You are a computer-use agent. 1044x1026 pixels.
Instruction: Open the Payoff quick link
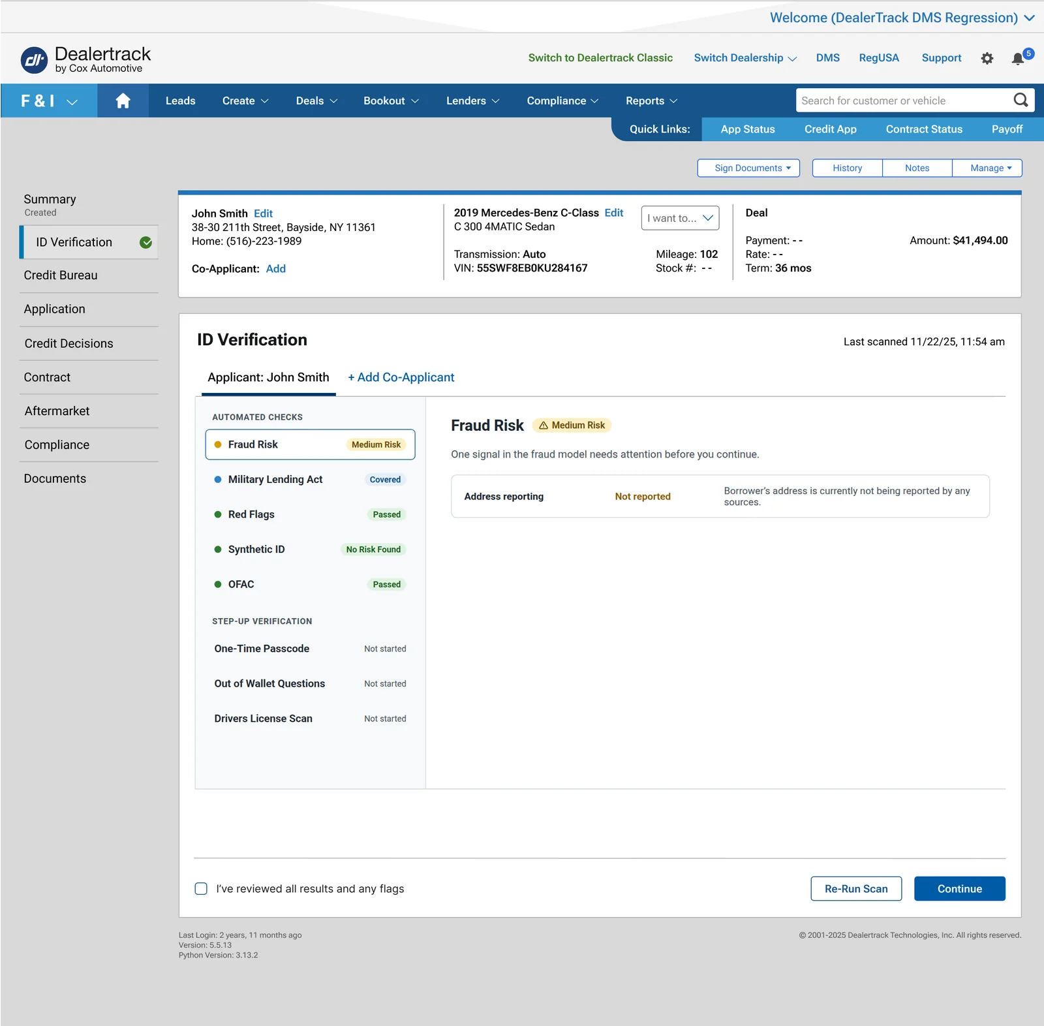click(x=1007, y=129)
